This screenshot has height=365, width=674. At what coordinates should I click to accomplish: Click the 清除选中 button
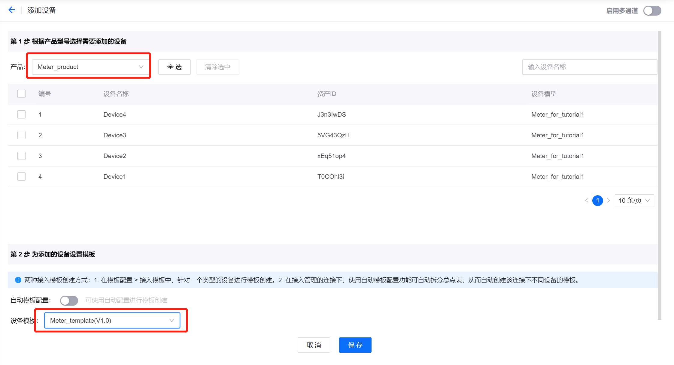pos(217,67)
